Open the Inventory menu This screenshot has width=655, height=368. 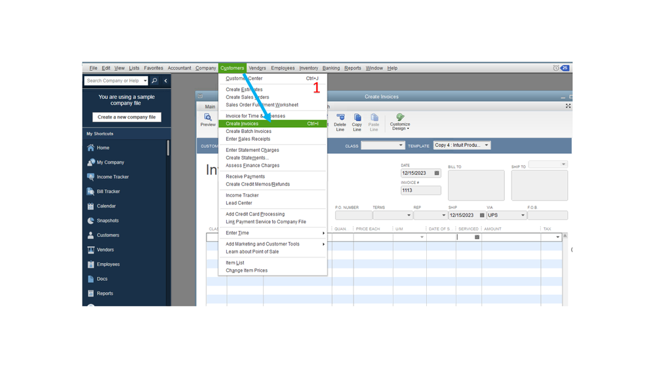click(x=309, y=68)
